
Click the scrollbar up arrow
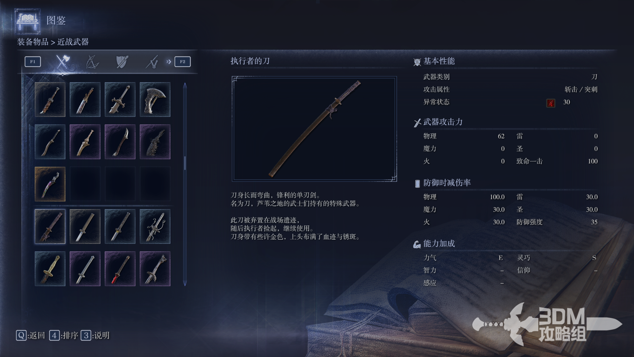pyautogui.click(x=185, y=85)
